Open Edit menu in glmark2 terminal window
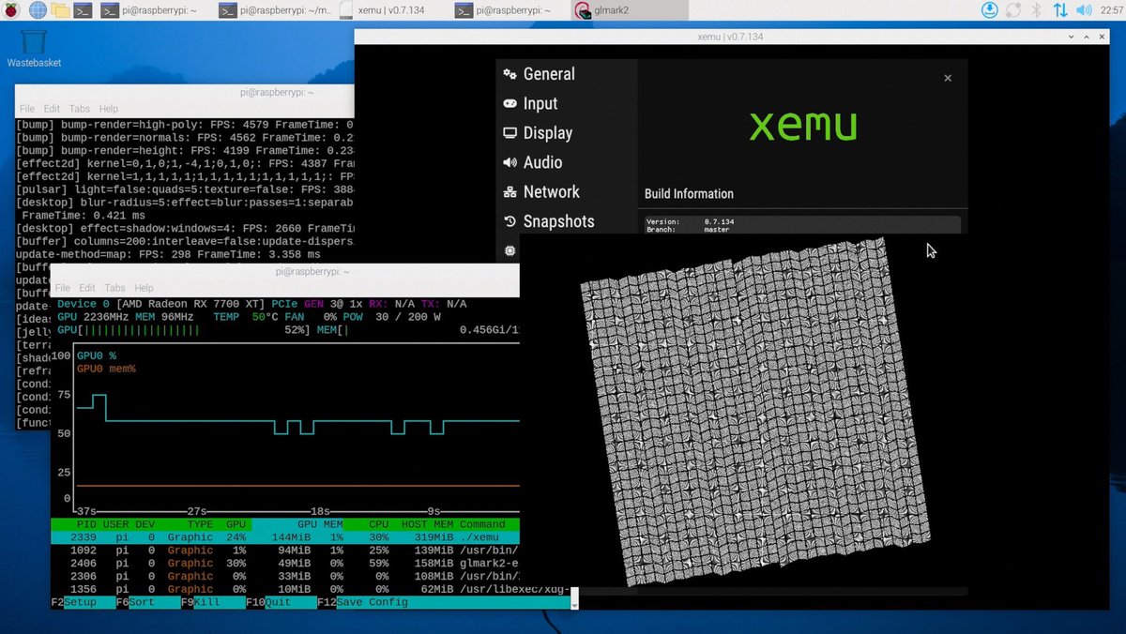The image size is (1126, 634). pos(52,109)
